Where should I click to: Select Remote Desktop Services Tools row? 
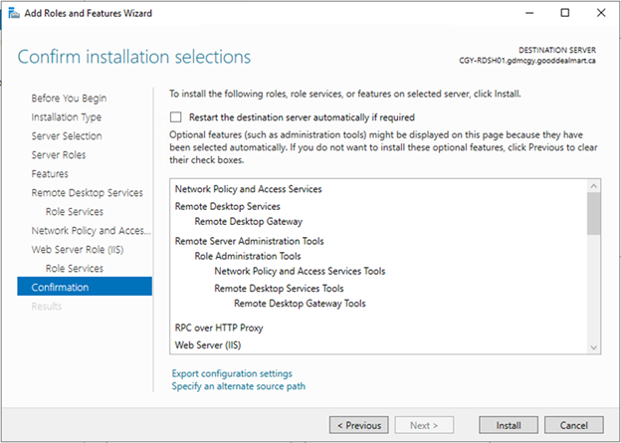(279, 289)
